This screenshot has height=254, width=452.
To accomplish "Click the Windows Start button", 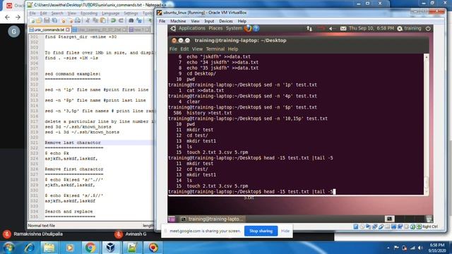I will (x=9, y=248).
